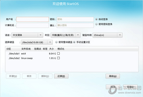143x97 pixels.
Task: Click the linux-swap filesystem cell
Action: click(27, 58)
